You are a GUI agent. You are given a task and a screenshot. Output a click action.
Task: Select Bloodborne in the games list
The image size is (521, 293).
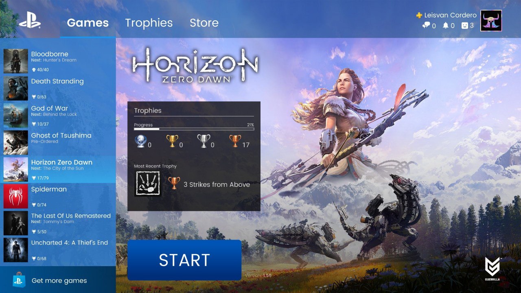click(58, 61)
